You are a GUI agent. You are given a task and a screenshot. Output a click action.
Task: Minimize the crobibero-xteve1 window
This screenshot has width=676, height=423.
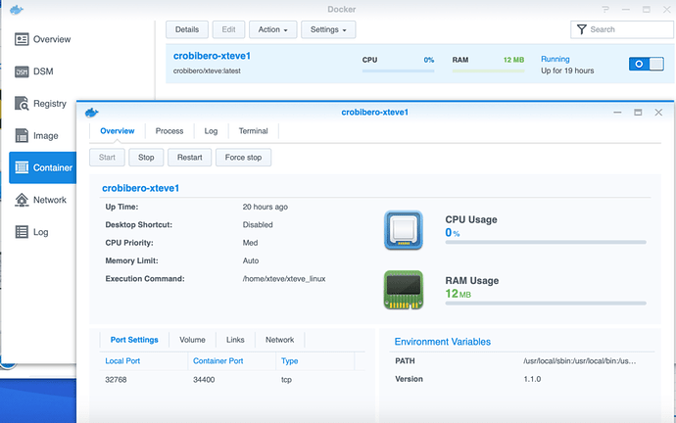point(617,113)
